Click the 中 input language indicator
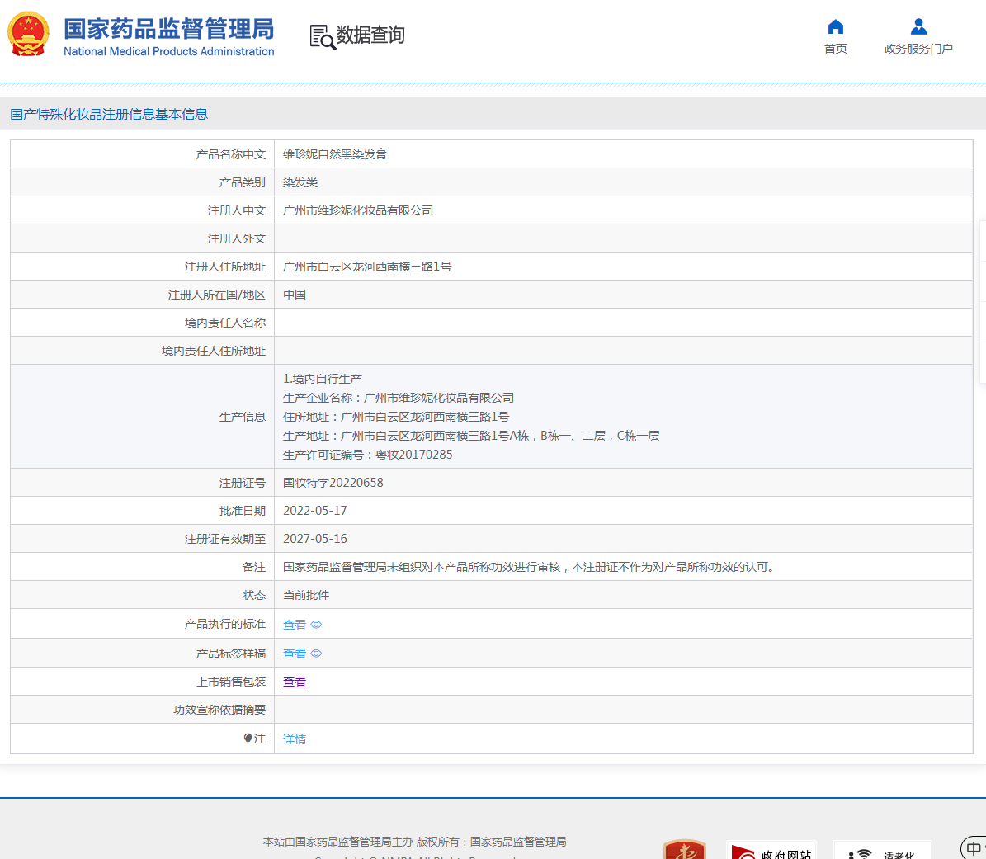Image resolution: width=986 pixels, height=859 pixels. 974,848
